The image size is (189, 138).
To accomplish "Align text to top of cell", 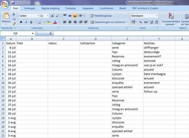I will [x=65, y=16].
